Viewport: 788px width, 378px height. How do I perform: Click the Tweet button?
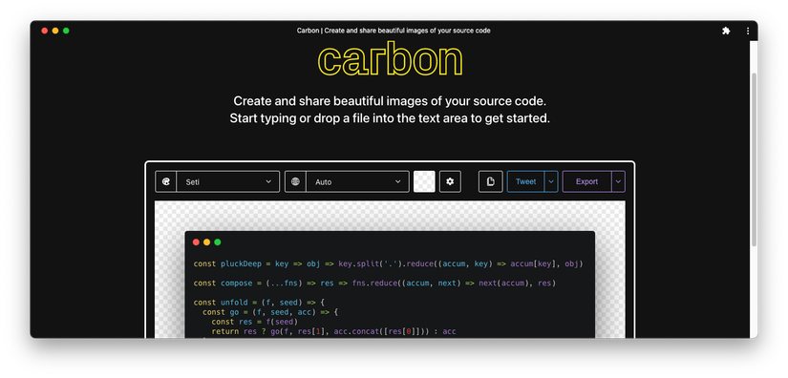coord(525,181)
